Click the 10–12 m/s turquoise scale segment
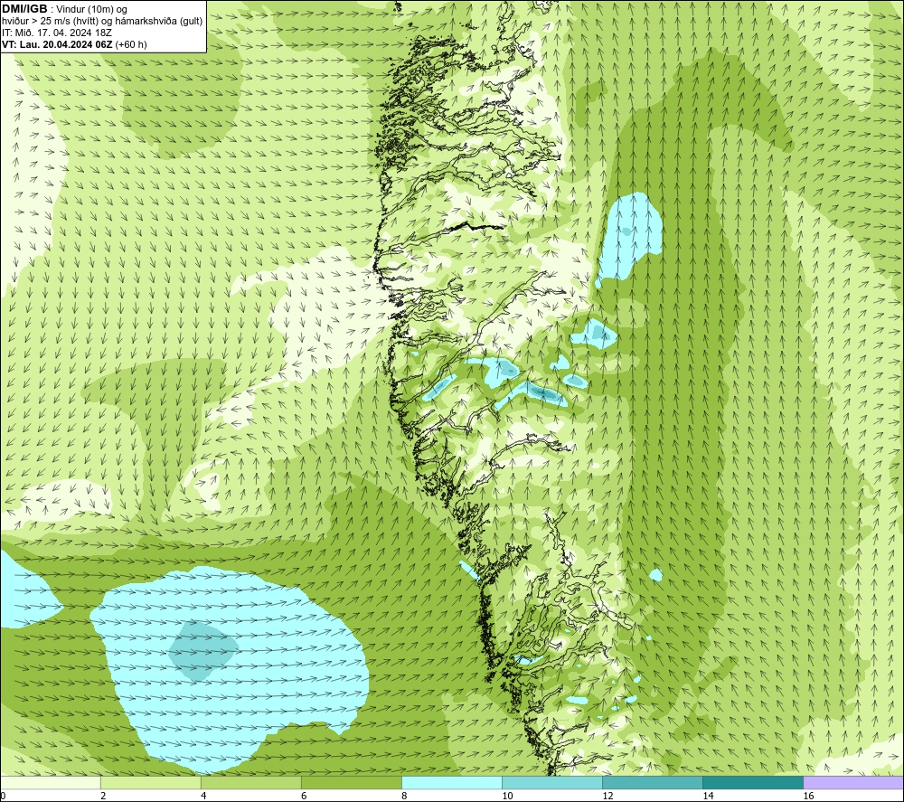Viewport: 904px width, 802px height. (552, 782)
